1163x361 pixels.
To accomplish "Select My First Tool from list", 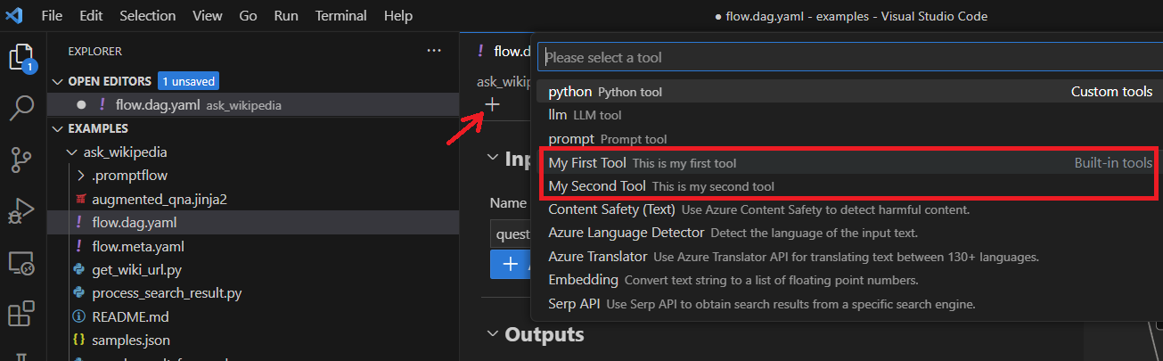I will coord(588,163).
